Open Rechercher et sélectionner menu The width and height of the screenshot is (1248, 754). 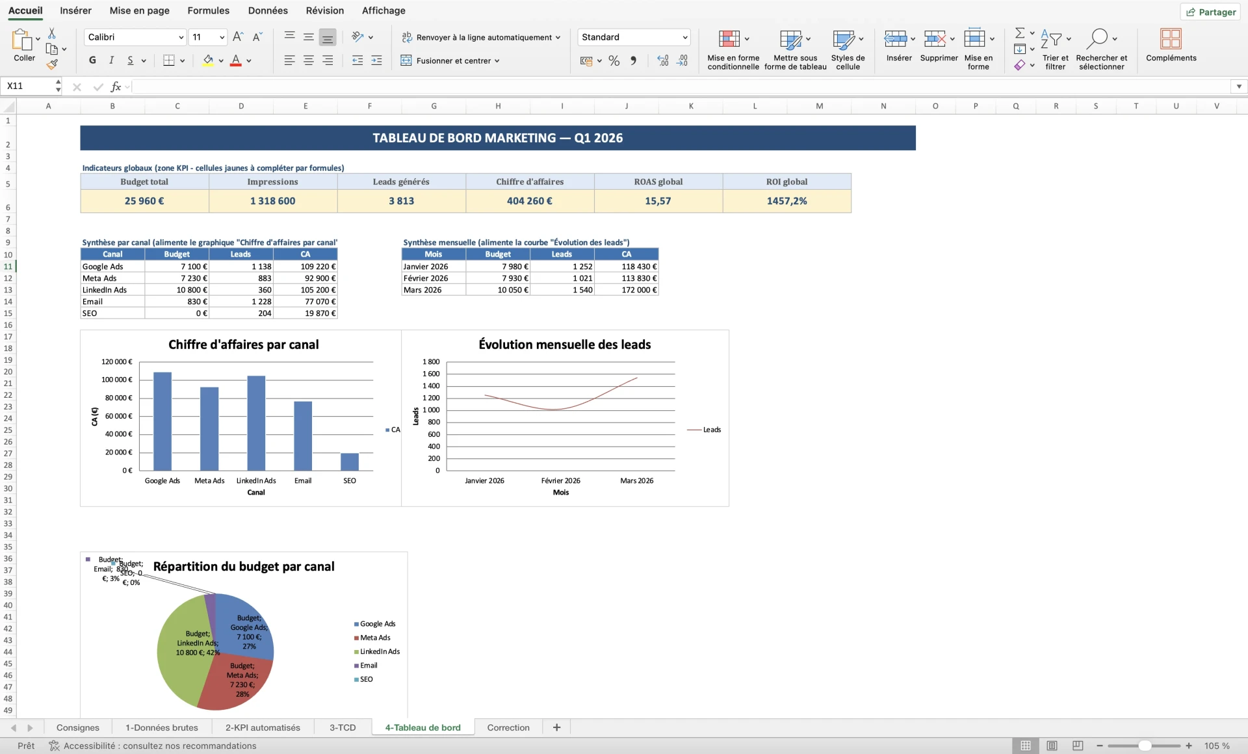[x=1101, y=49]
